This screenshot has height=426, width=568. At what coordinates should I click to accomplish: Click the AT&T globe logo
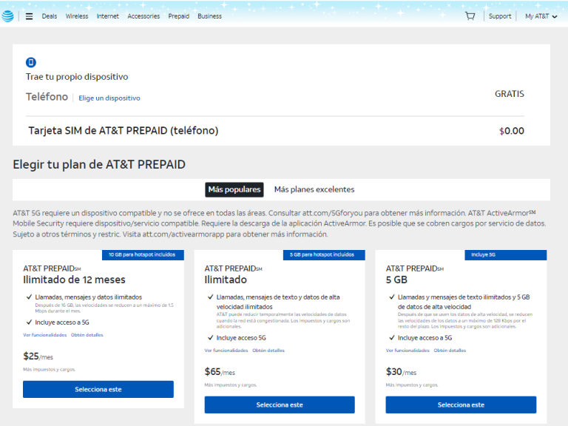(8, 16)
